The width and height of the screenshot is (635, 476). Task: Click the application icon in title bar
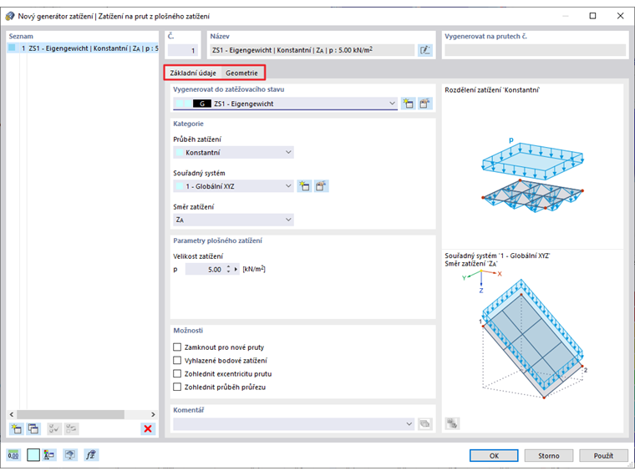[10, 16]
